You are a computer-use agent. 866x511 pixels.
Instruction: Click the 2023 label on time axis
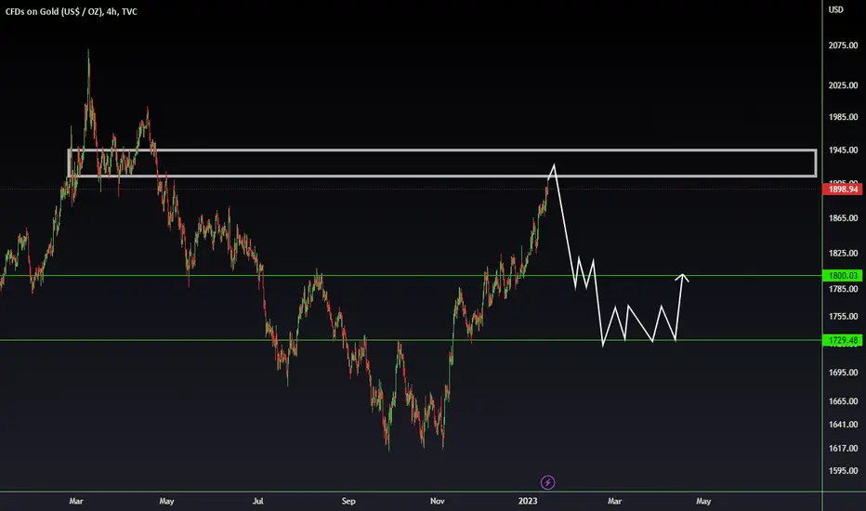tap(528, 501)
